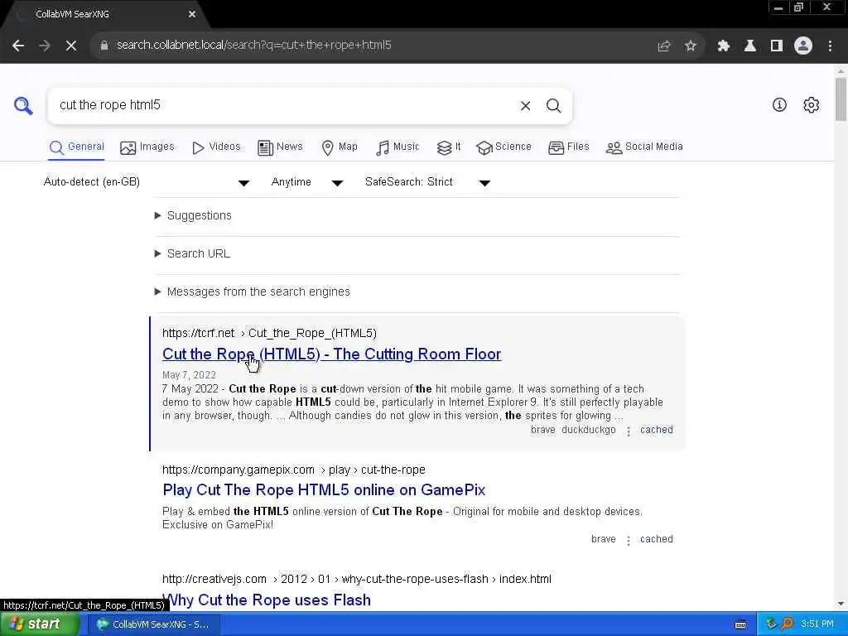Switch to the Images search tab

click(x=147, y=147)
